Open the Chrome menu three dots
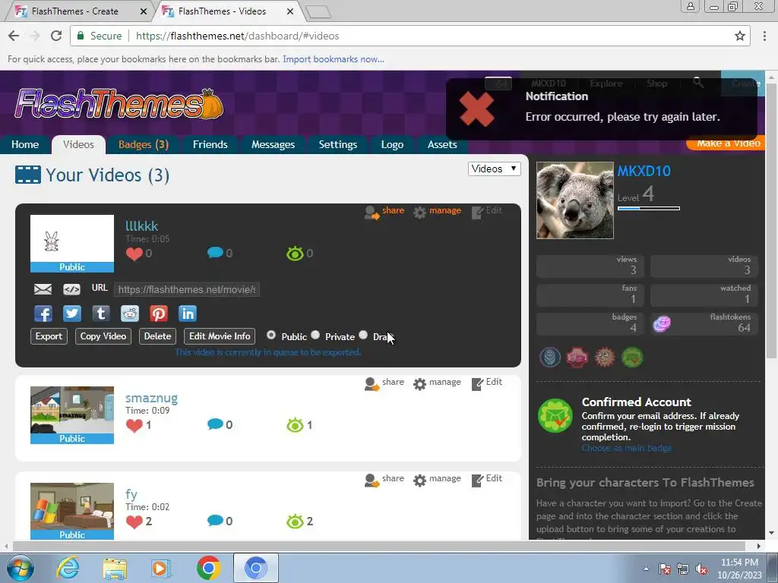Viewport: 778px width, 583px height. click(764, 36)
